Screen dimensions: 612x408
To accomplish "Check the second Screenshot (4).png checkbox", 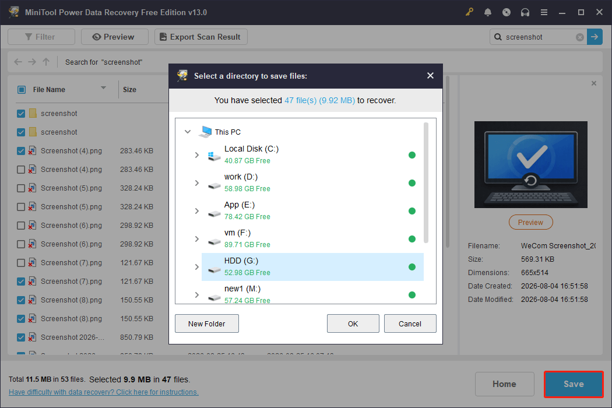I will pos(21,170).
